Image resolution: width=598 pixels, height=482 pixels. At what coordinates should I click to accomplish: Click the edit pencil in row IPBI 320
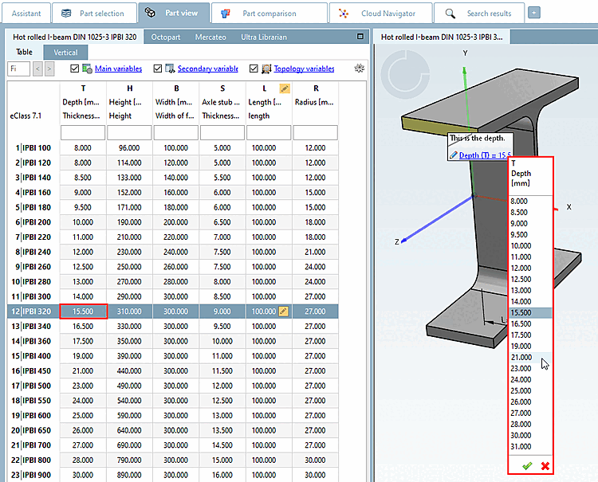click(x=283, y=311)
